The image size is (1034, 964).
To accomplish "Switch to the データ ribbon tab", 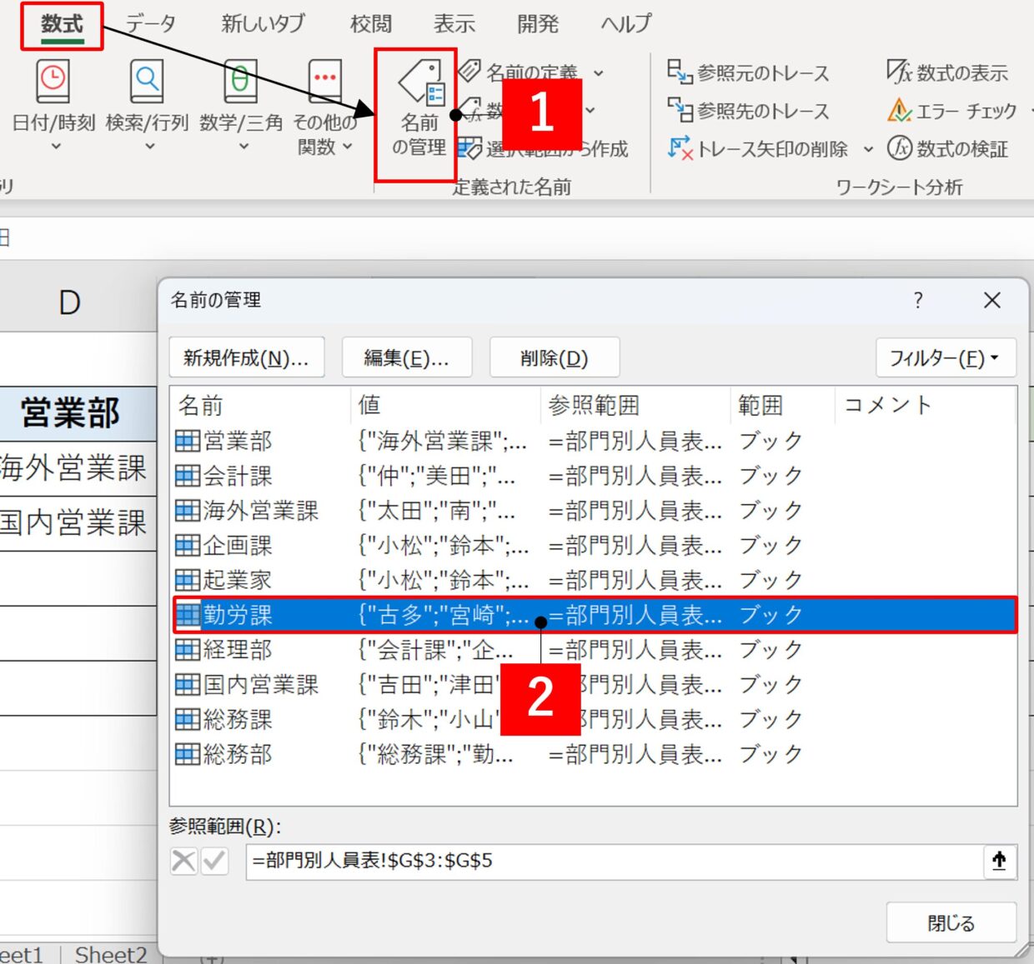I will pos(151,23).
